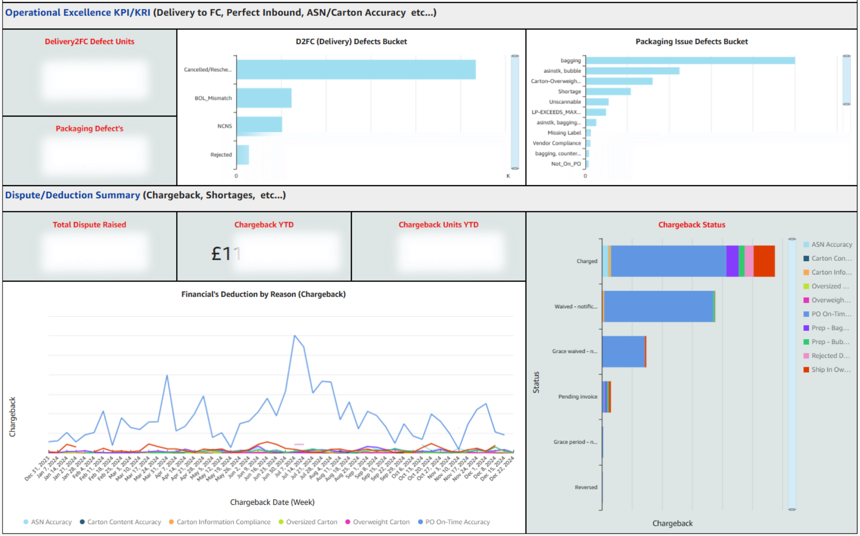Select the Prep - Bag... purple legend item
860x536 pixels.
(x=826, y=328)
